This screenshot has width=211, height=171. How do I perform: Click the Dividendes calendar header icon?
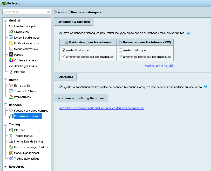click(66, 42)
